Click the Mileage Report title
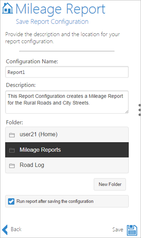The image size is (141, 238). (60, 9)
